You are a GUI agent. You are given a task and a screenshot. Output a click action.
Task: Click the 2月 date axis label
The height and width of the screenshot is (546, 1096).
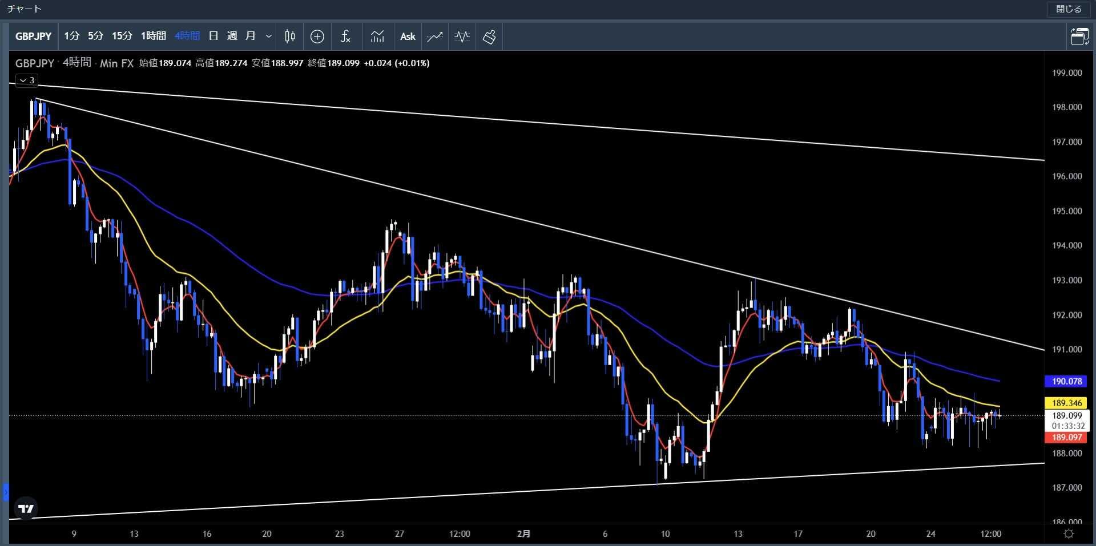click(x=523, y=533)
